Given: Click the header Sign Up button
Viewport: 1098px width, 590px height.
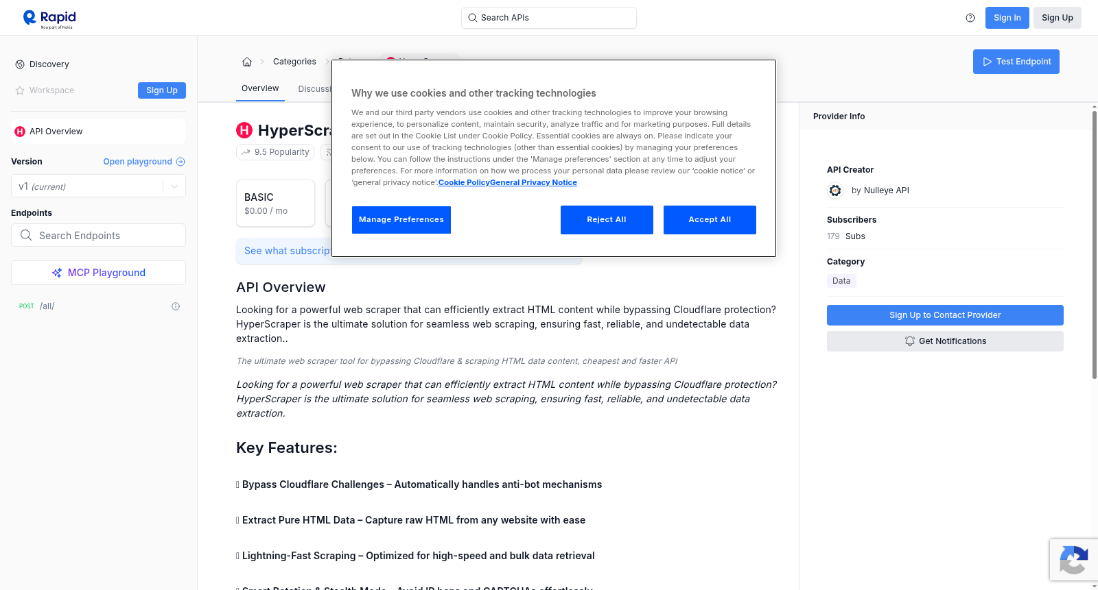Looking at the screenshot, I should click(x=1057, y=18).
